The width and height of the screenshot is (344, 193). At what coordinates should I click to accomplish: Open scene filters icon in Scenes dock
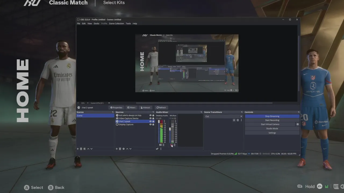click(85, 149)
